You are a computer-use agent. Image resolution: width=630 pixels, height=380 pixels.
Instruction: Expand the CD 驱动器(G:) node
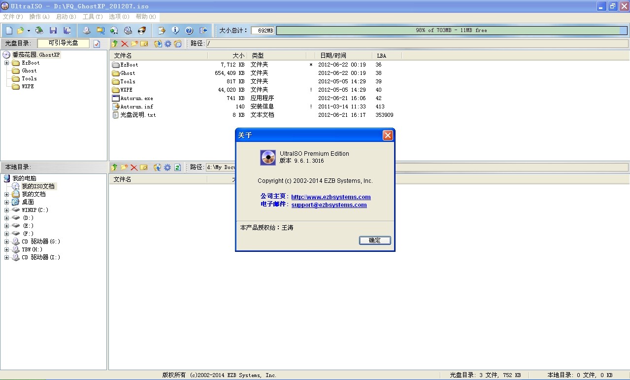(6, 242)
